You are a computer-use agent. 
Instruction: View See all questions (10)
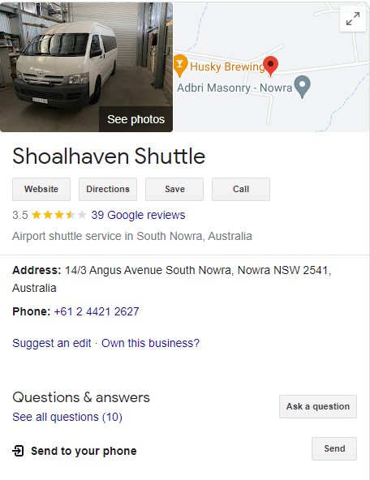67,417
